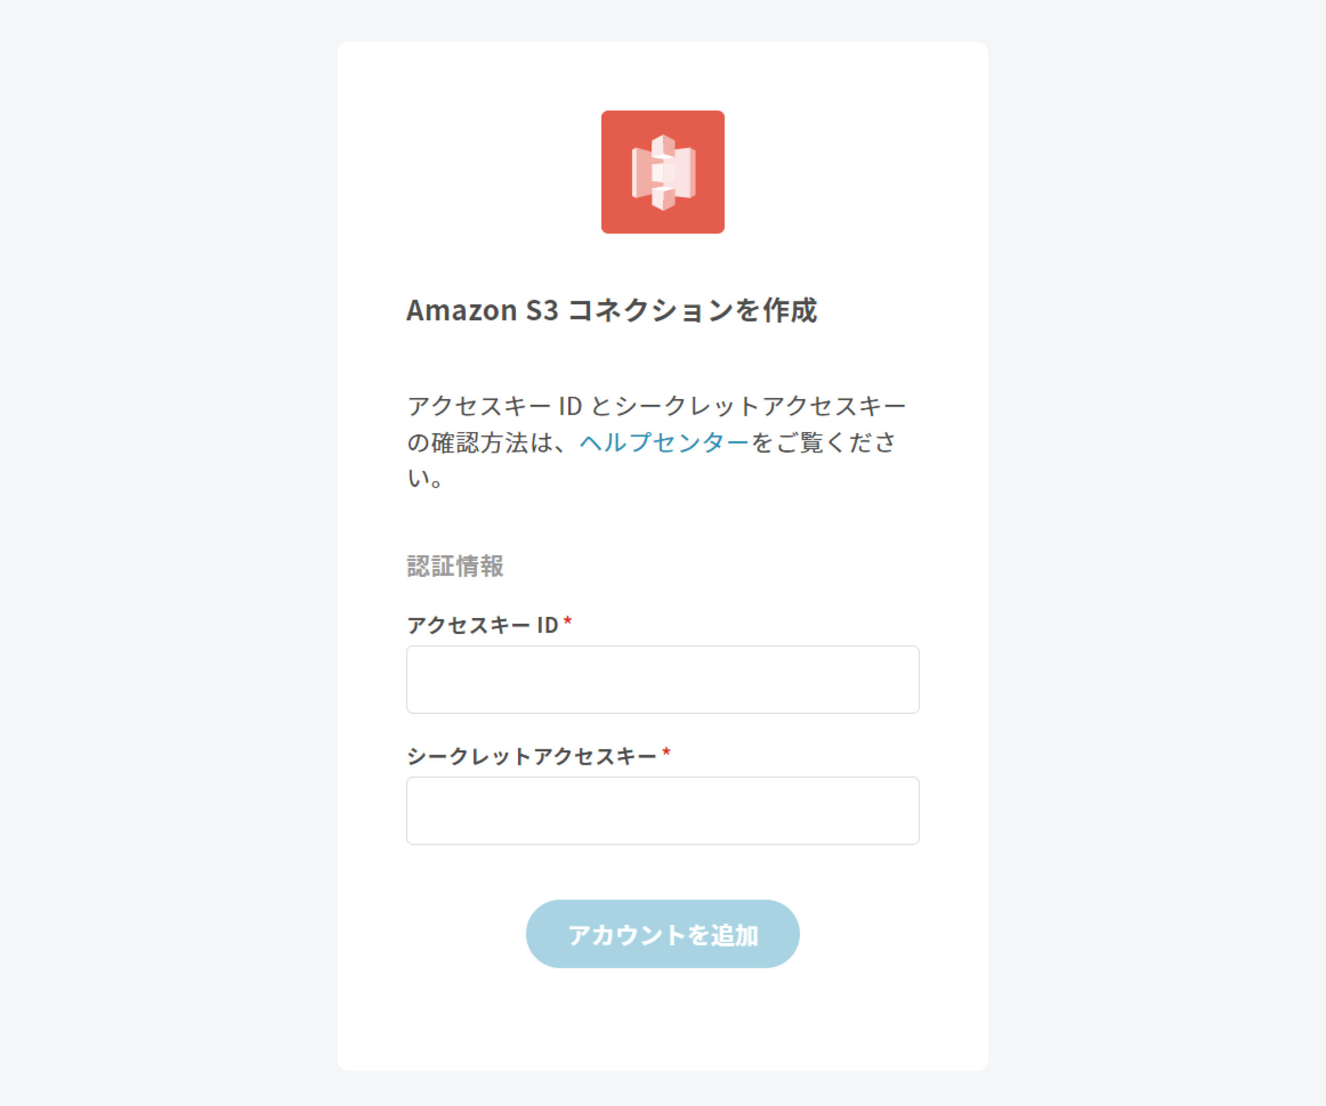Click the 認証情報 section heading

[x=455, y=566]
